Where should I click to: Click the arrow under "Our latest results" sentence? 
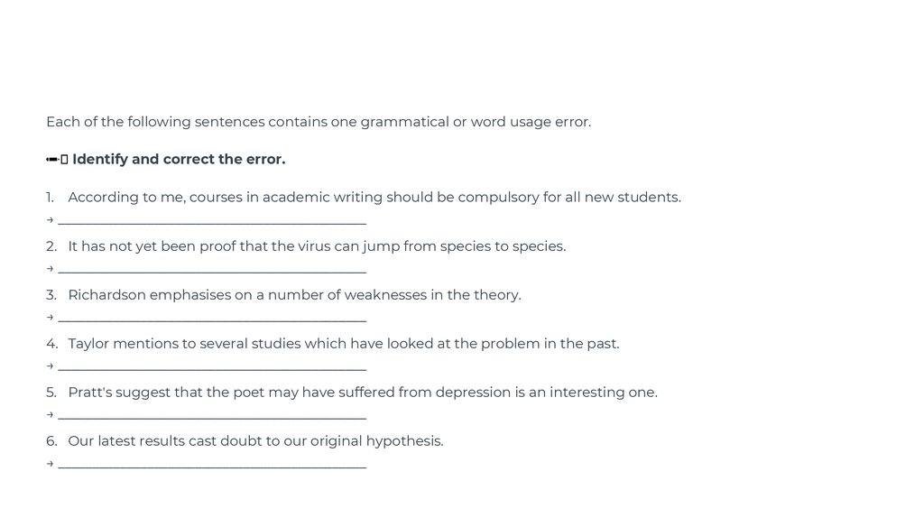(x=50, y=464)
